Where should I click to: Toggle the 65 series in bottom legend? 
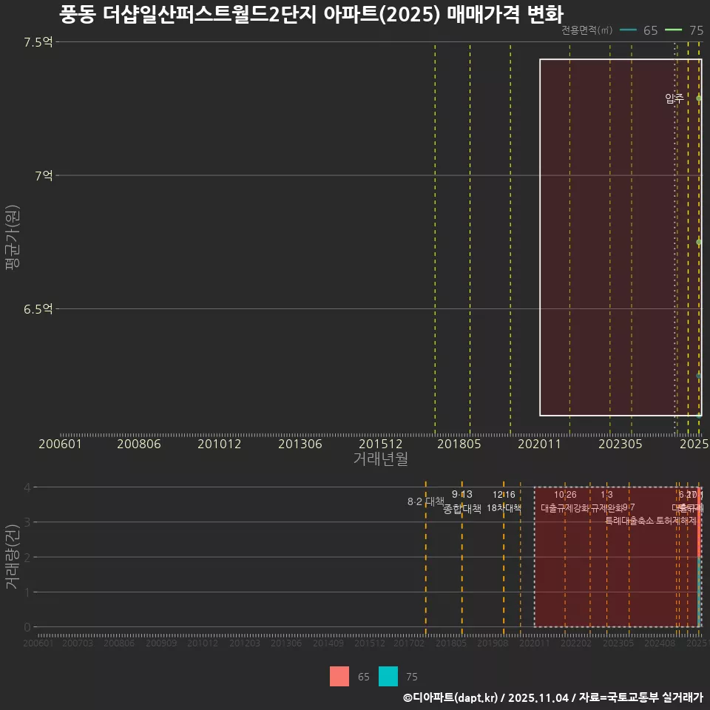pos(339,677)
